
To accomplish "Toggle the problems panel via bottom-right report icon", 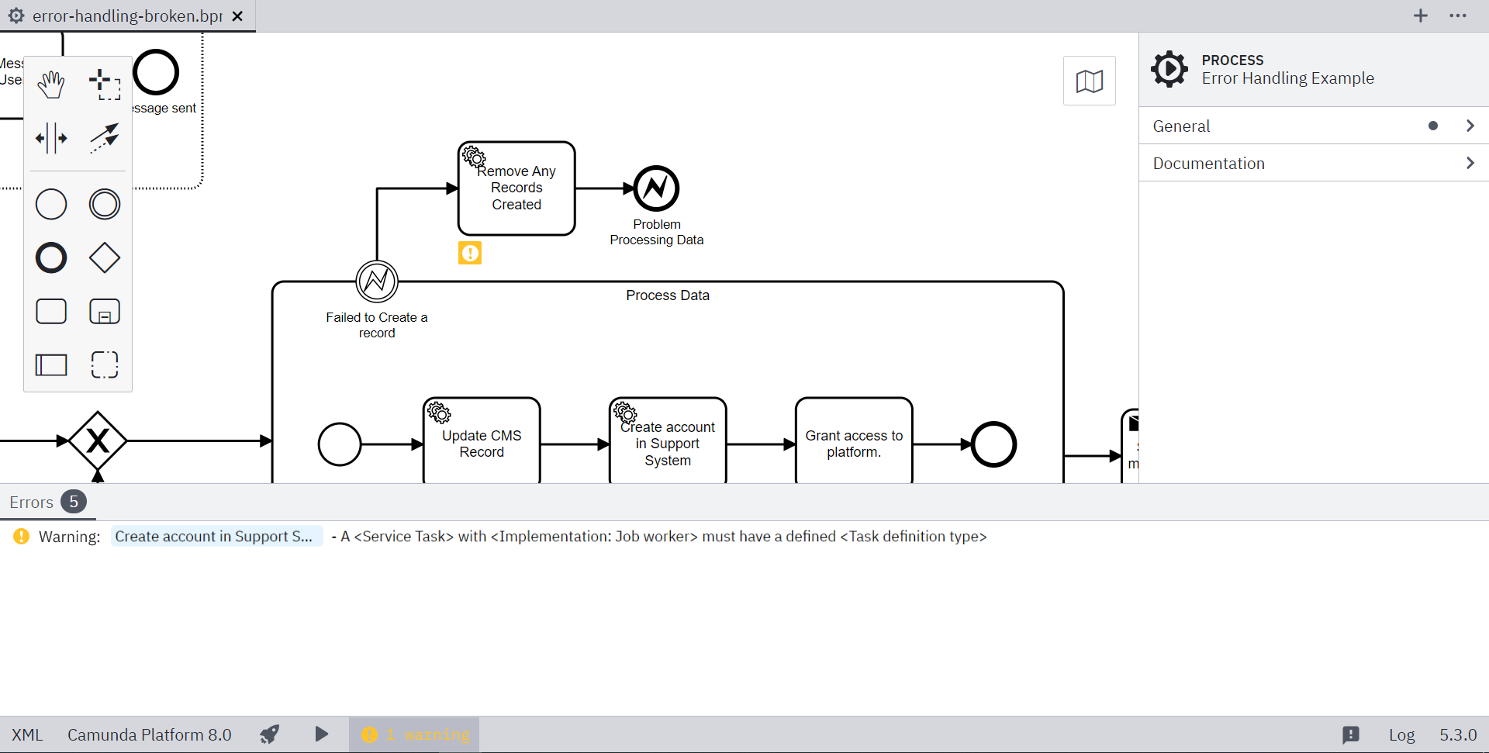I will tap(1352, 734).
